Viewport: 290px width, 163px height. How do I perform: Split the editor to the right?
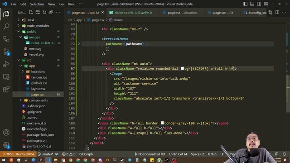coord(277,12)
